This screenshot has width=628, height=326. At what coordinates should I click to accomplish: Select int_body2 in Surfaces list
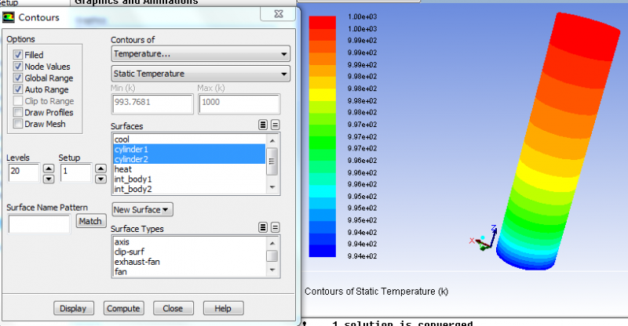[189, 189]
